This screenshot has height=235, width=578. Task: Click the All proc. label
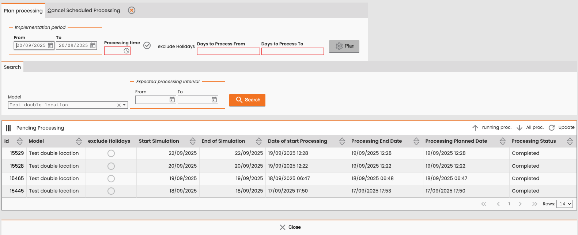click(x=535, y=127)
